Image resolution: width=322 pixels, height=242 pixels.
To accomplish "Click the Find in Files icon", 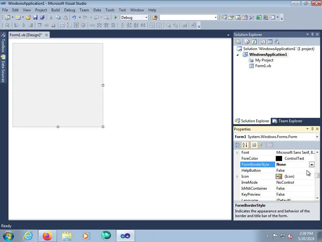I will pos(155,18).
